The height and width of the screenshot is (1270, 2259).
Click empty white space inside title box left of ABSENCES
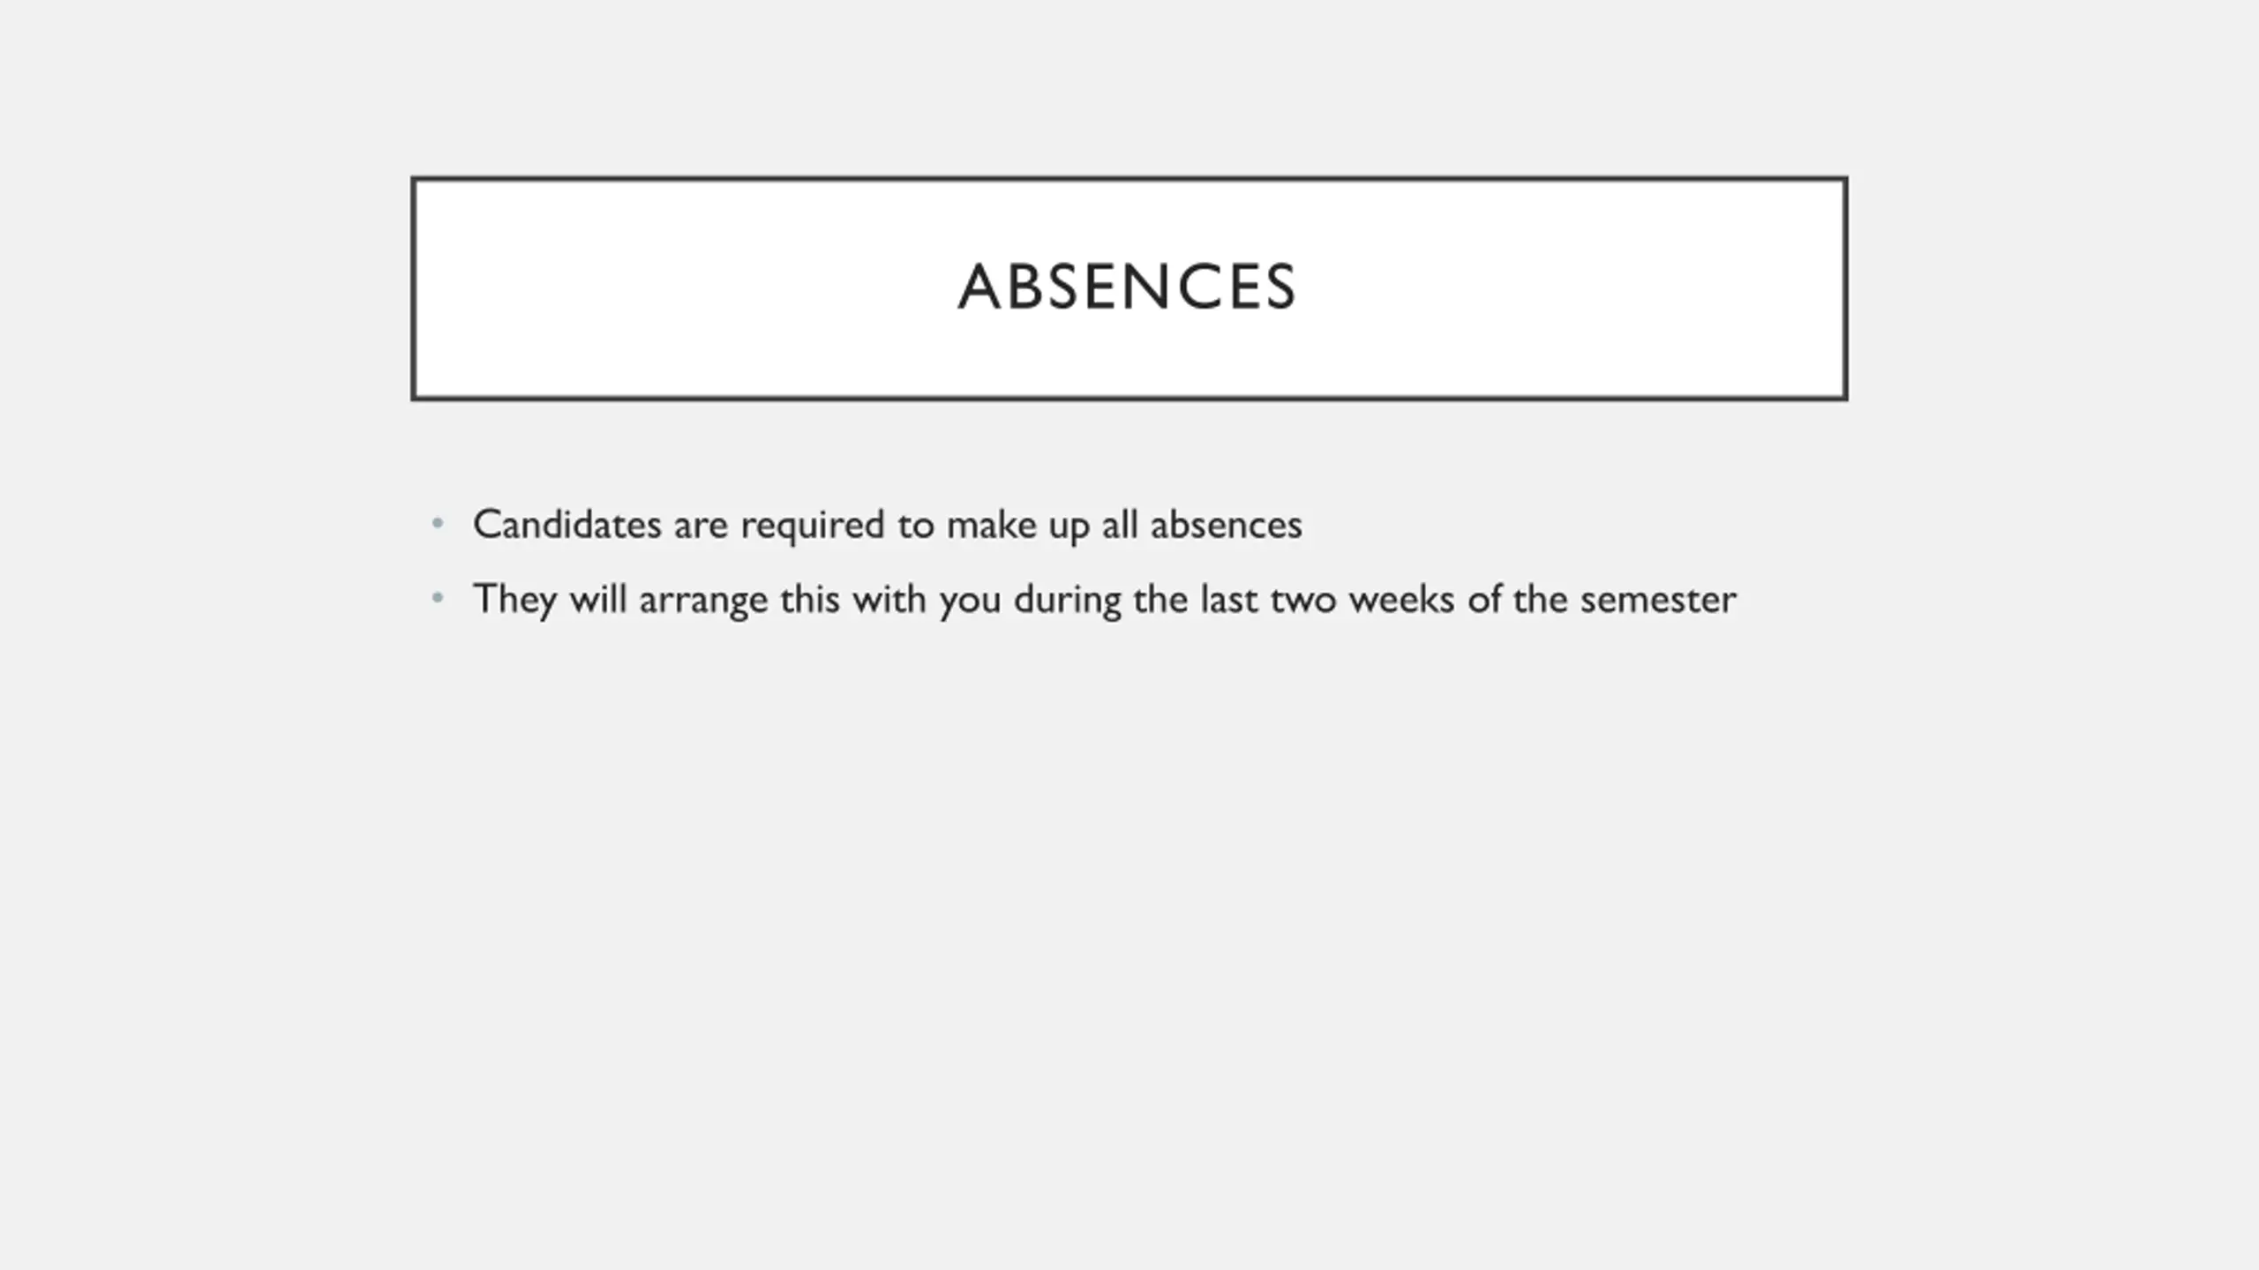click(679, 288)
